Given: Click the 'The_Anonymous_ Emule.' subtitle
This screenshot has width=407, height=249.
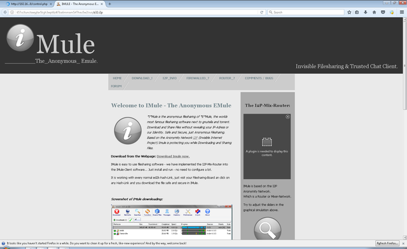Looking at the screenshot, I should (x=66, y=61).
